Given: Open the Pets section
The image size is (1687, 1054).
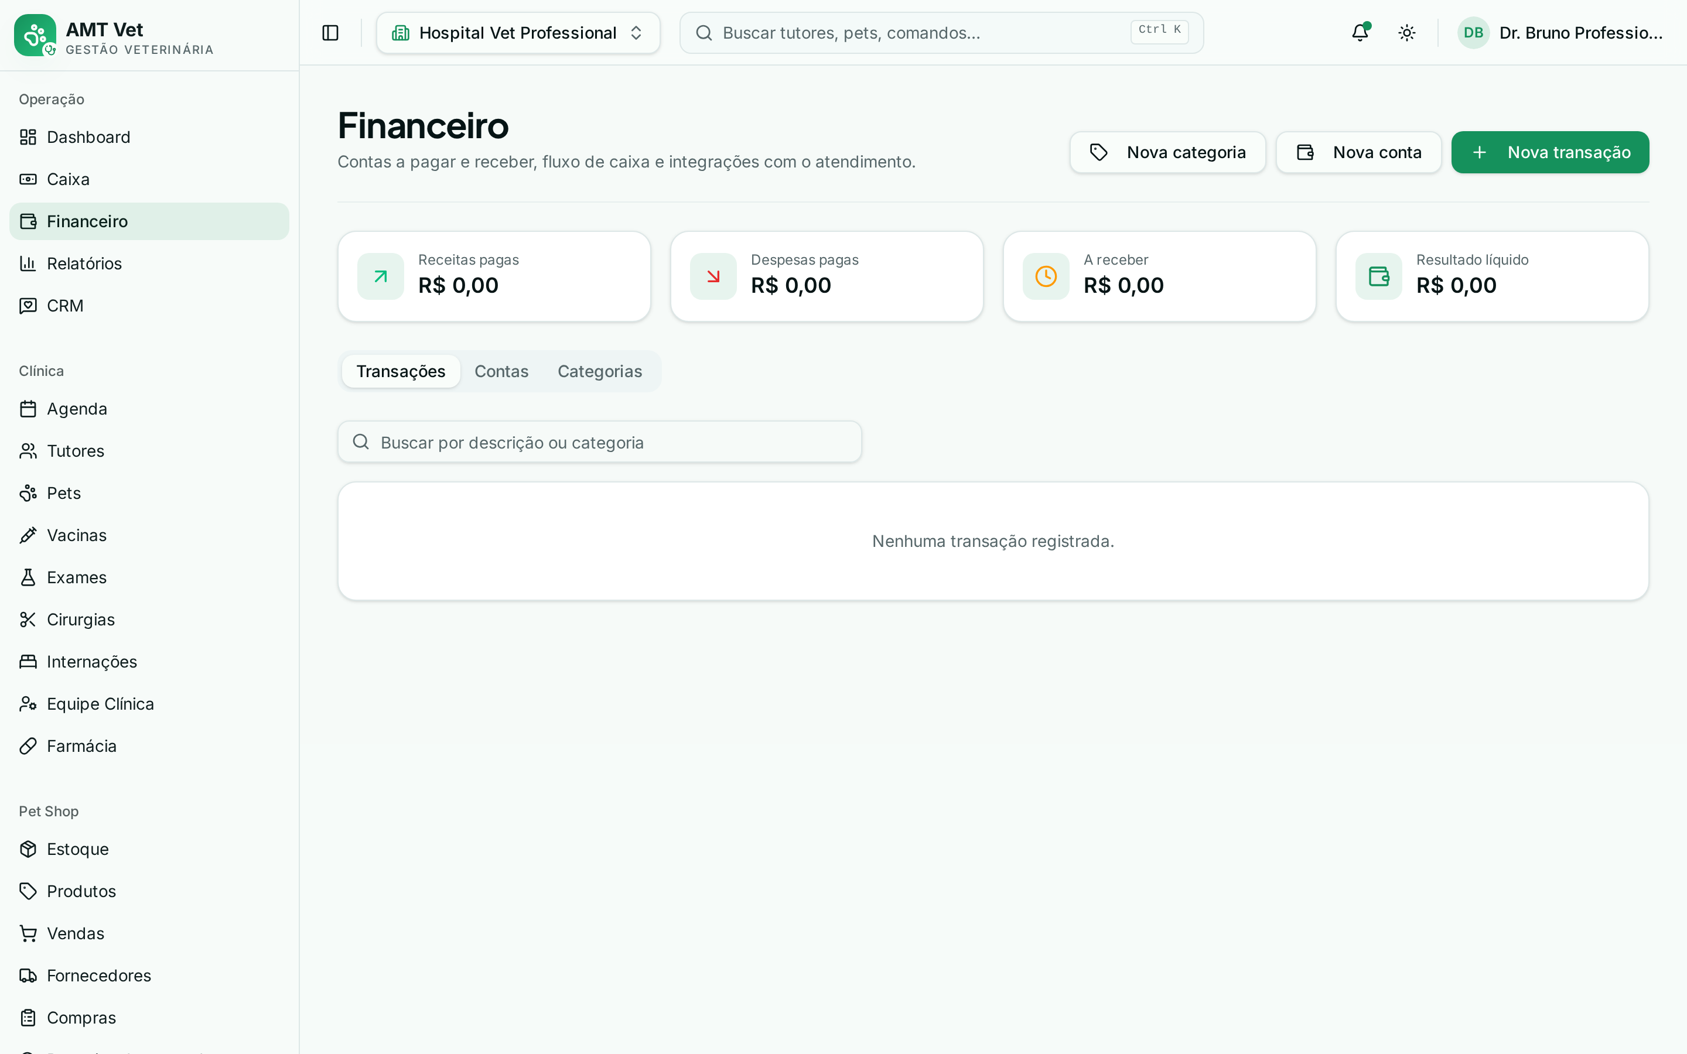Looking at the screenshot, I should 149,494.
